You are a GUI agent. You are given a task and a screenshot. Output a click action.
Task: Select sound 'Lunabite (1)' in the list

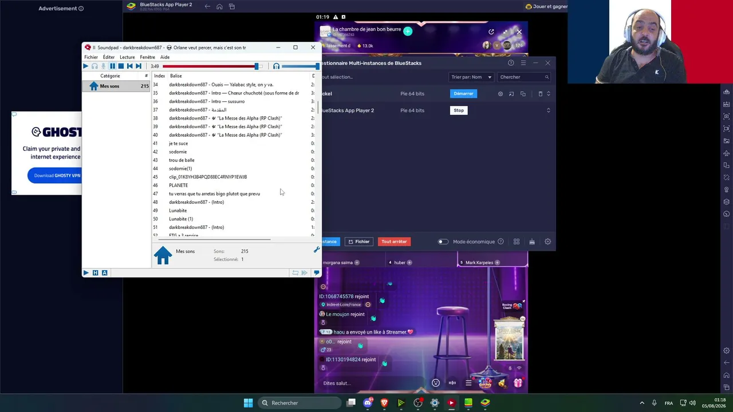point(233,219)
